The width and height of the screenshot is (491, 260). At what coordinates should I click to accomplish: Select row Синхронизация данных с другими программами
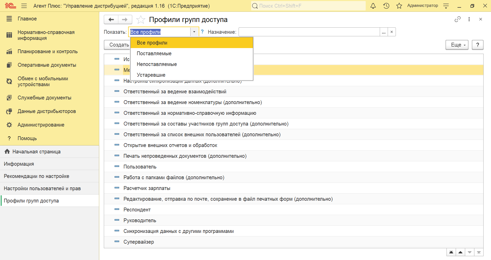[x=294, y=231]
